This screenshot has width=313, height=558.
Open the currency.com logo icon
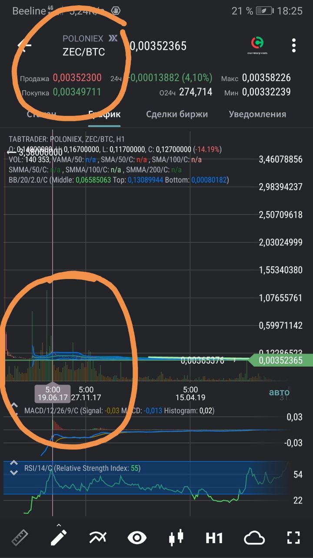[x=258, y=45]
